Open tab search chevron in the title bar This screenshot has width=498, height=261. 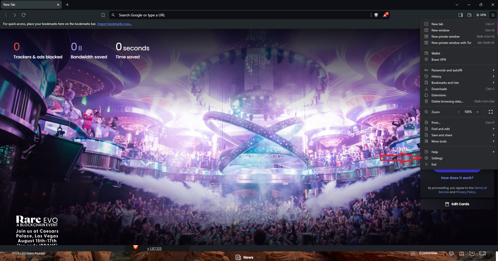(457, 5)
